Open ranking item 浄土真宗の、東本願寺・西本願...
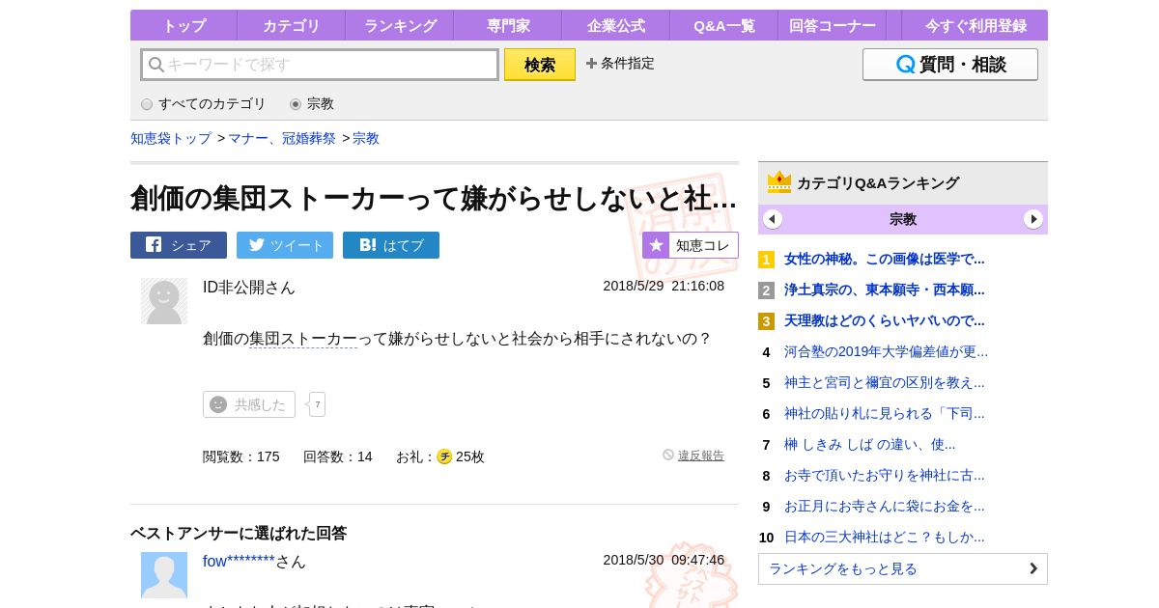The image size is (1159, 608). point(885,290)
